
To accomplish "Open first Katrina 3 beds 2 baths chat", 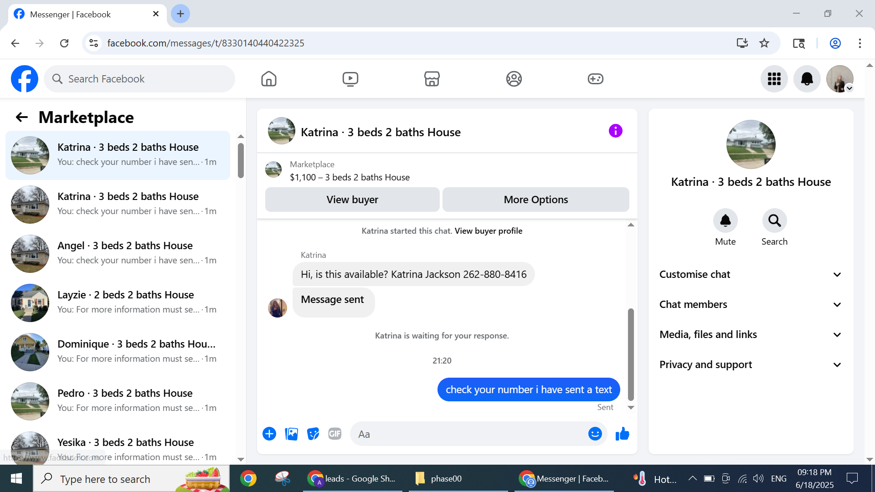I will pyautogui.click(x=118, y=155).
